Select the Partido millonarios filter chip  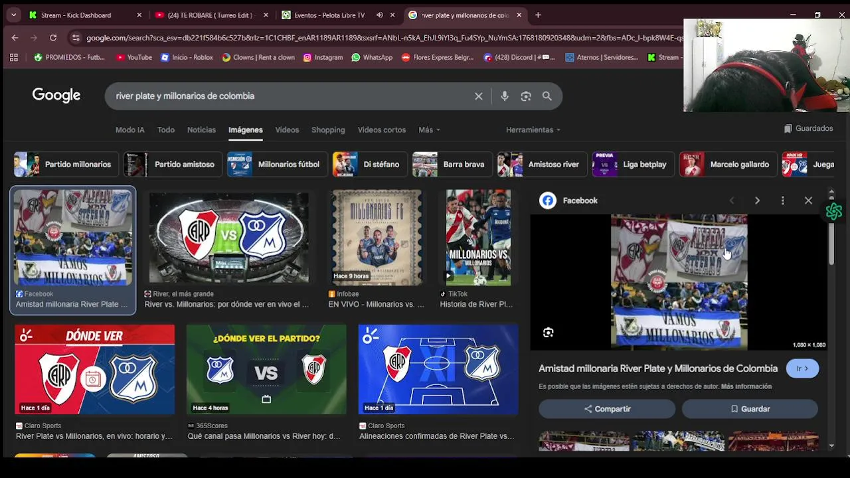[x=66, y=165]
